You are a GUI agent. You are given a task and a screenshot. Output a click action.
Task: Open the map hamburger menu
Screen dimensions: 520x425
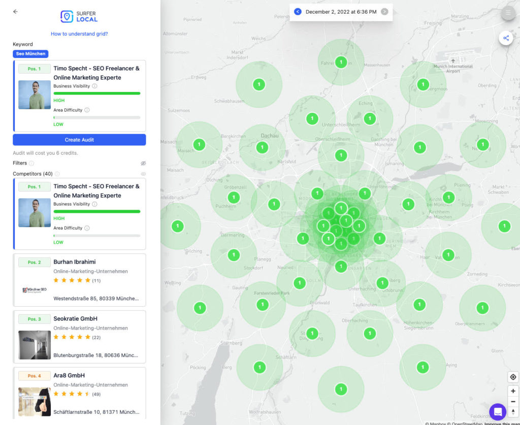coord(508,13)
